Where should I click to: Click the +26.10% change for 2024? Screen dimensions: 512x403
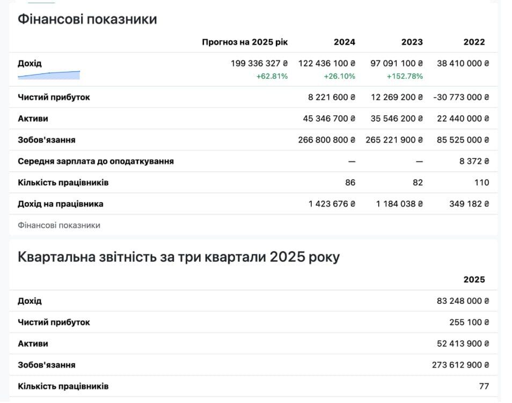click(339, 77)
